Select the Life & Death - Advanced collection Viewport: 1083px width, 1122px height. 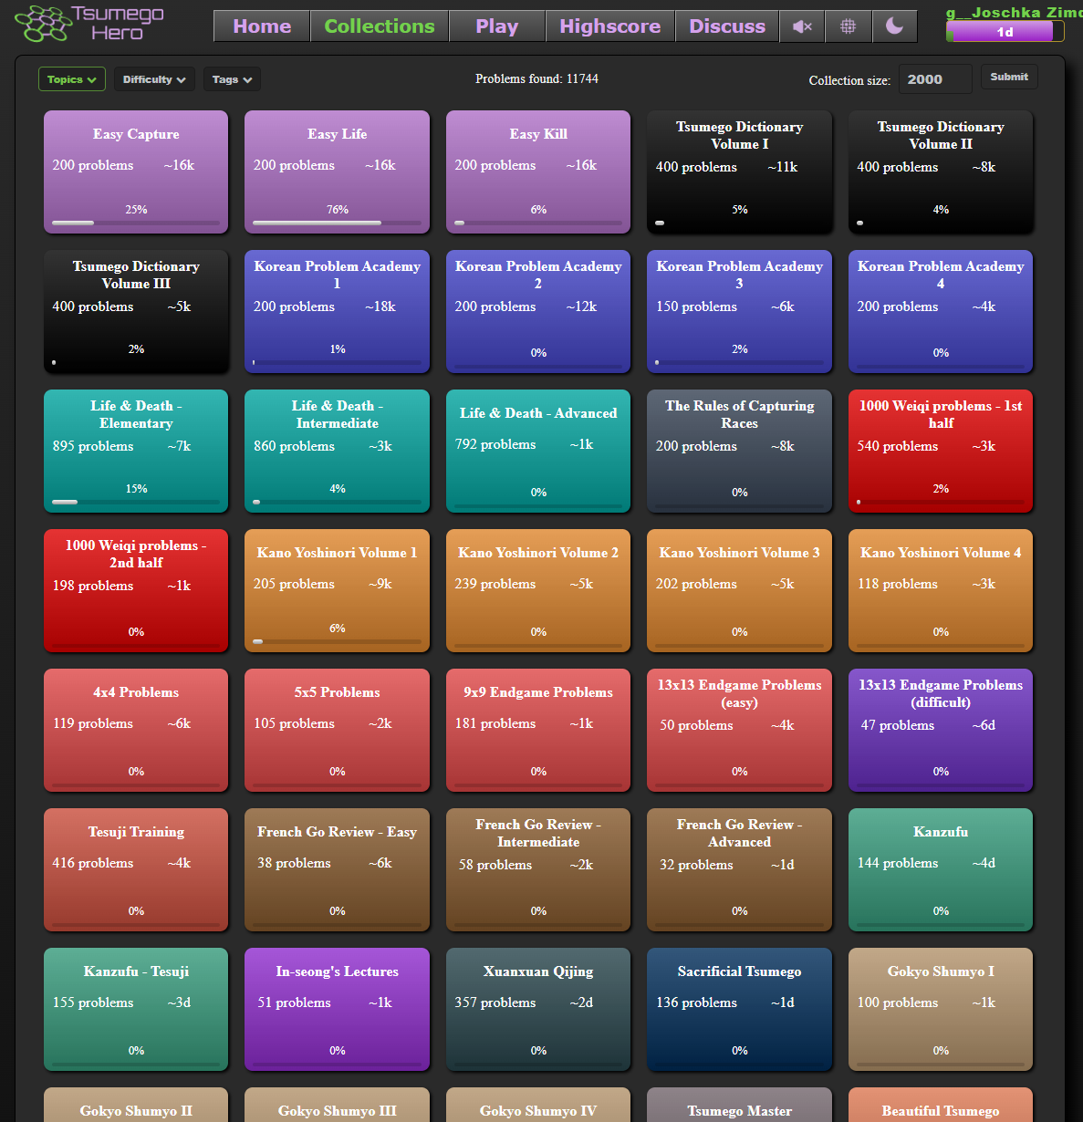point(538,451)
